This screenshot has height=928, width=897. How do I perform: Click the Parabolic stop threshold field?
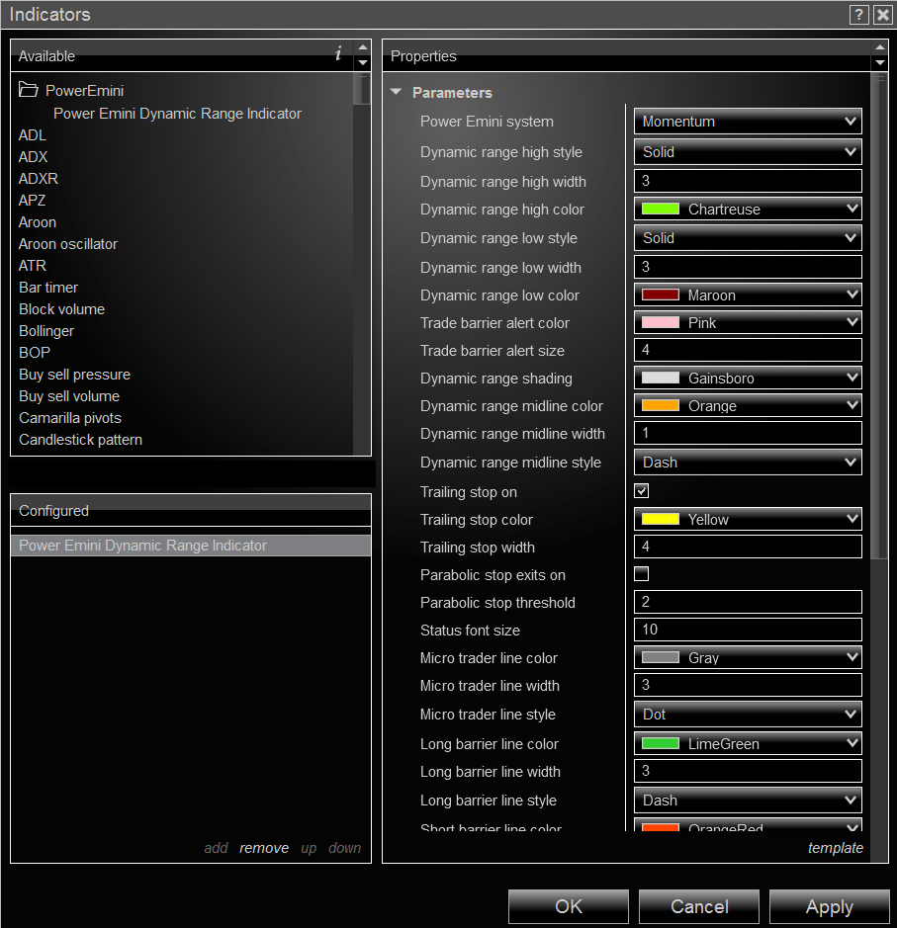coord(748,602)
